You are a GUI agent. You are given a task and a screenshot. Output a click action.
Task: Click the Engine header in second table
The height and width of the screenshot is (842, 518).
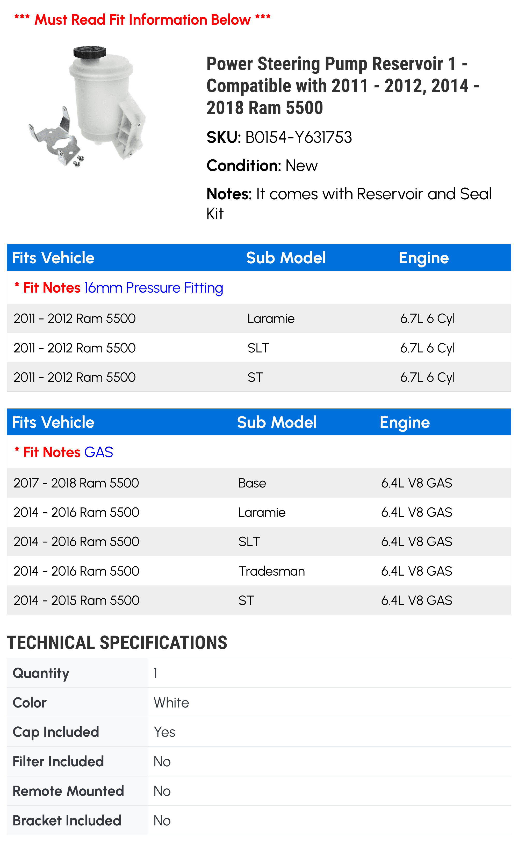coord(405,422)
